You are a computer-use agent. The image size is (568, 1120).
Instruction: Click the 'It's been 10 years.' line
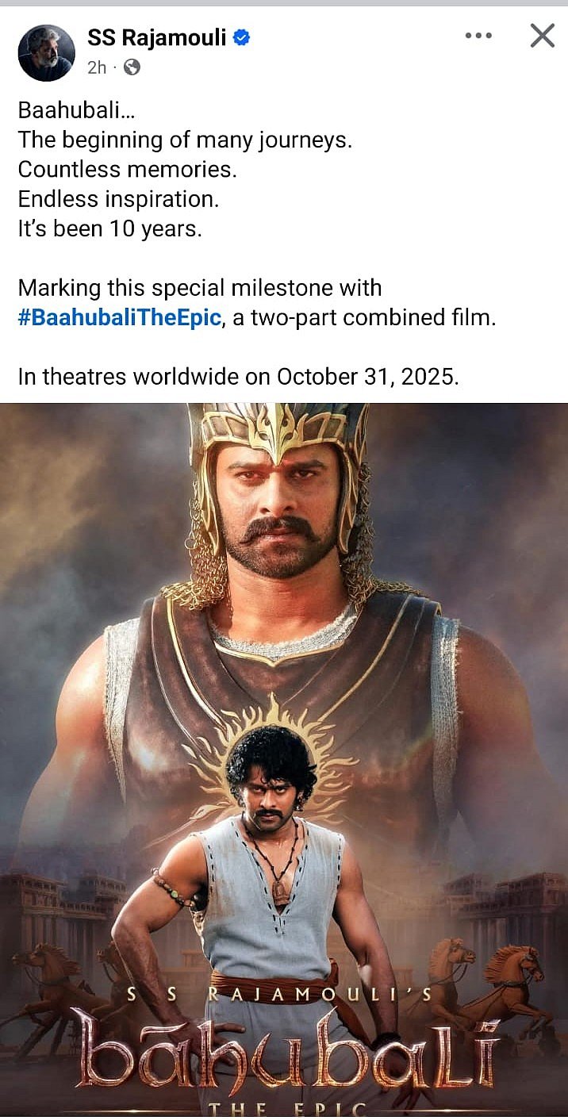110,229
